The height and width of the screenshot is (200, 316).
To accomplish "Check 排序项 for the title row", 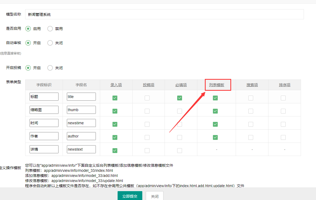I will coord(283,98).
